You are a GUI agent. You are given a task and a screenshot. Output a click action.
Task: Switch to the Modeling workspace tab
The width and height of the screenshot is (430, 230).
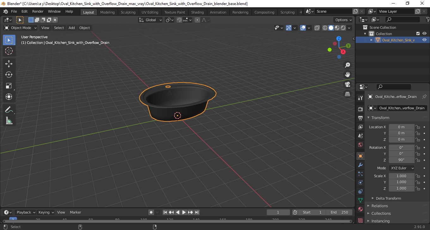click(107, 12)
